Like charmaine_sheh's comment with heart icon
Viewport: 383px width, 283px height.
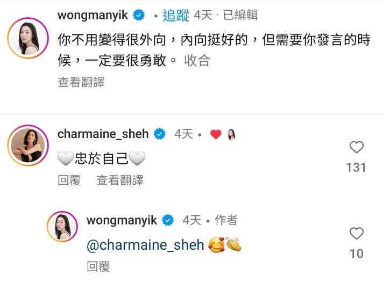click(x=357, y=147)
